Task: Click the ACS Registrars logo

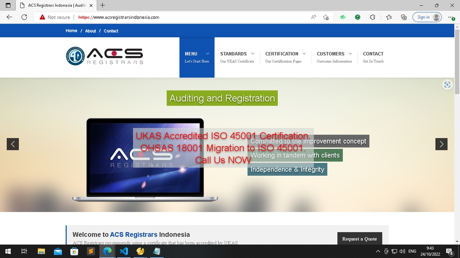Action: (104, 56)
